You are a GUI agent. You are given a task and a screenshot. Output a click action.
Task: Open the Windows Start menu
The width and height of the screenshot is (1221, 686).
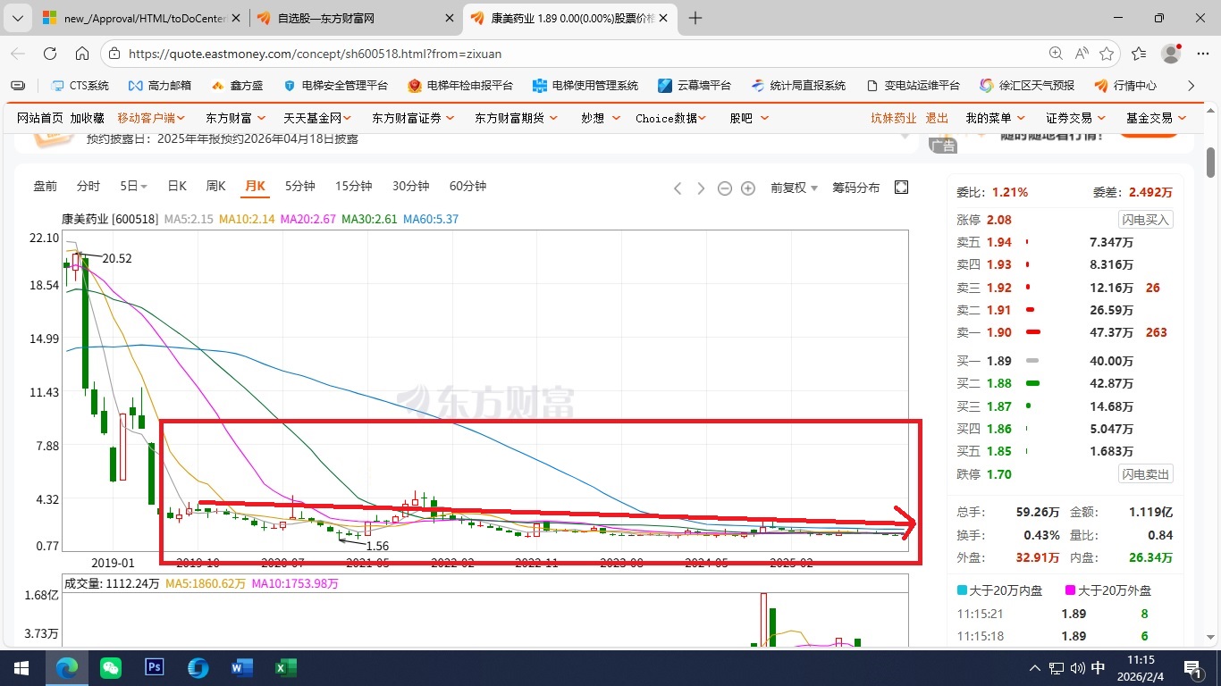(21, 667)
